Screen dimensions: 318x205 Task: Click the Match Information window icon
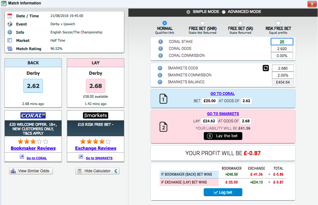[x=4, y=3]
